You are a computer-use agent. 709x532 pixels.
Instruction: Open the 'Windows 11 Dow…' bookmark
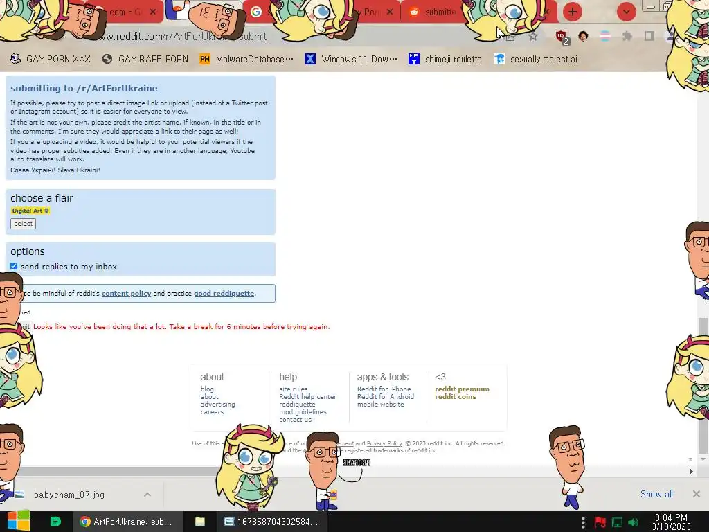click(351, 60)
